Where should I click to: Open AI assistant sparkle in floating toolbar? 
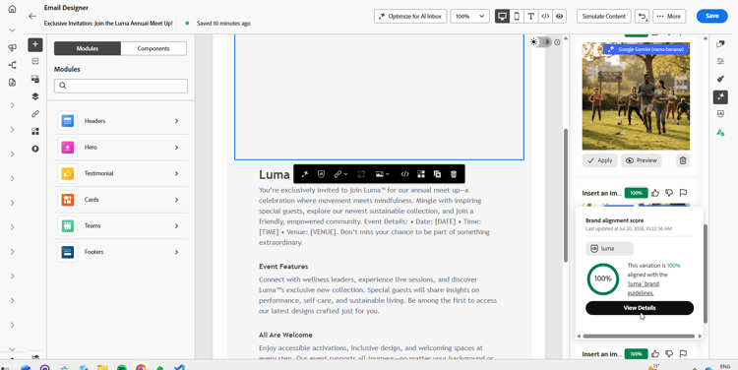(305, 174)
